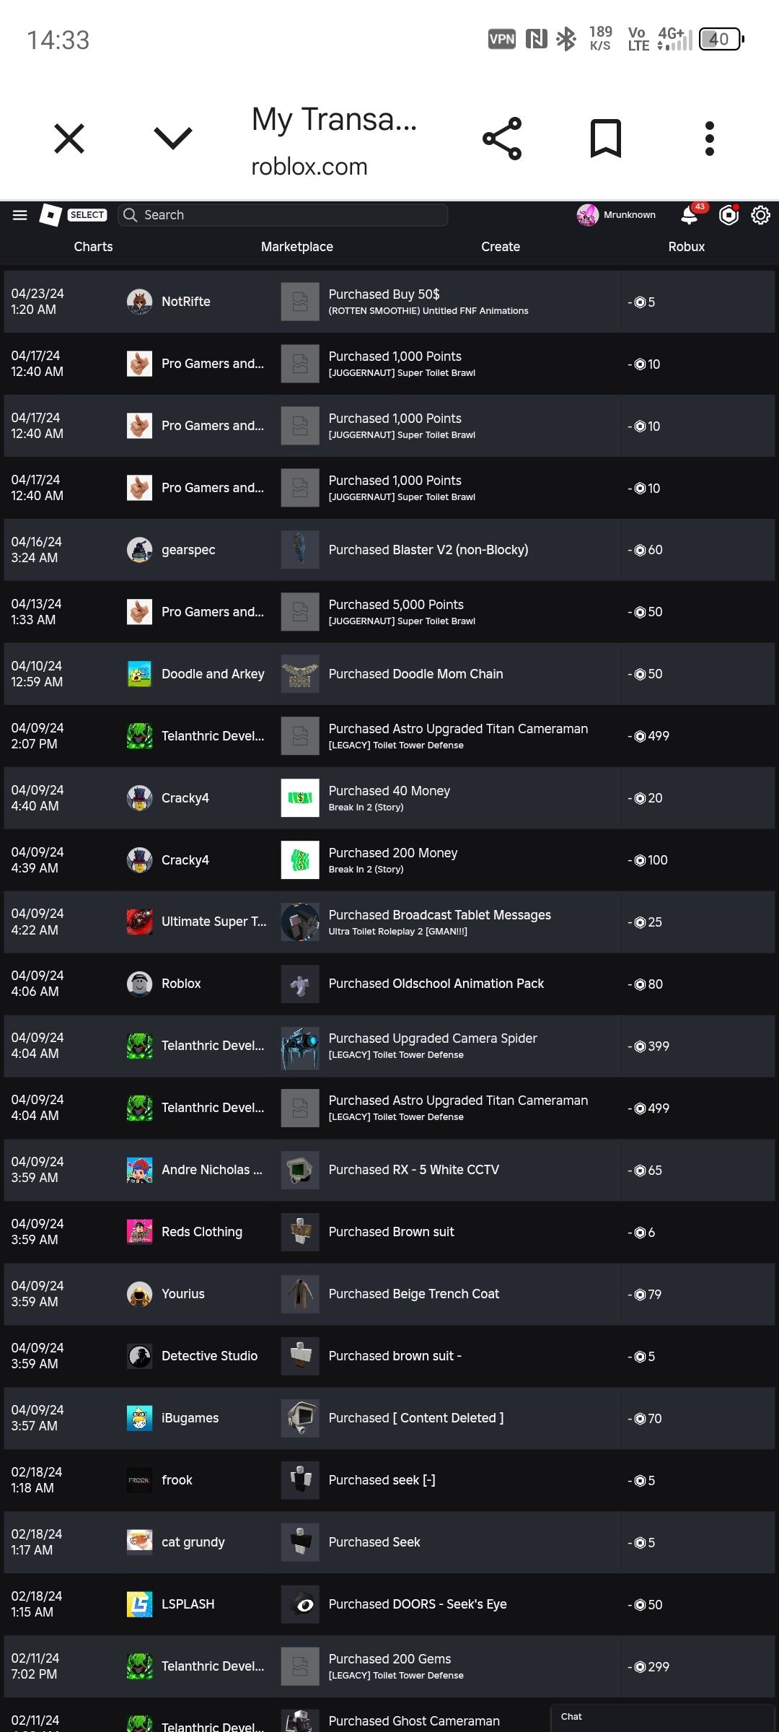Expand the tab chevron dropdown

[x=173, y=139]
